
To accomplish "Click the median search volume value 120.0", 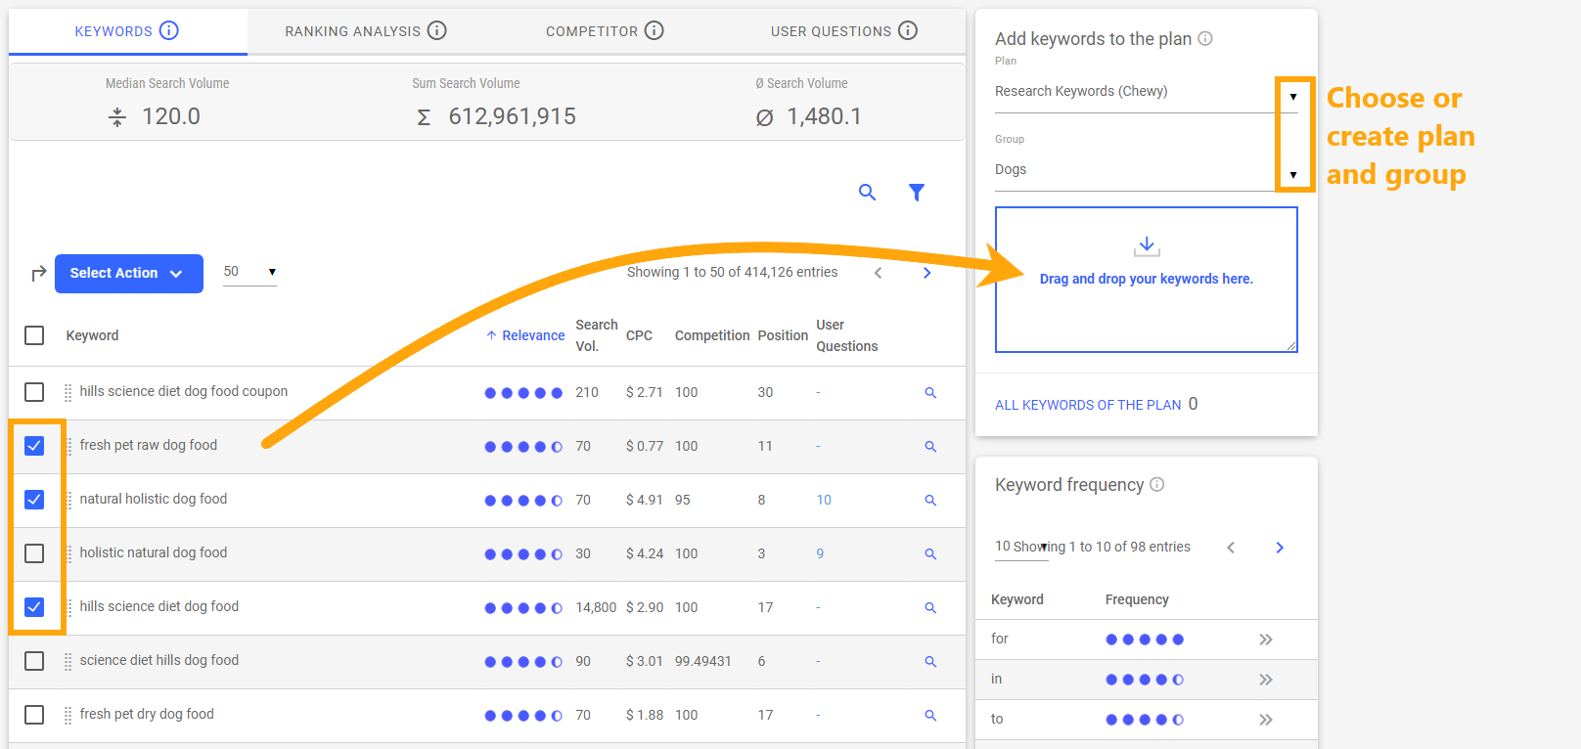I will click(171, 116).
